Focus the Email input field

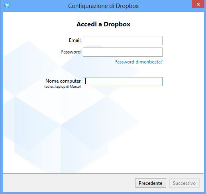tap(123, 40)
